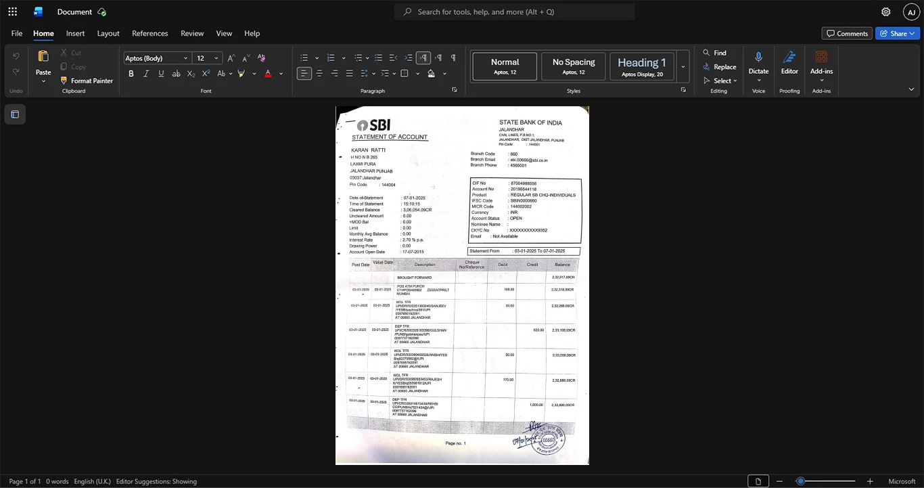Apply subscript formatting
924x488 pixels.
[x=191, y=73]
